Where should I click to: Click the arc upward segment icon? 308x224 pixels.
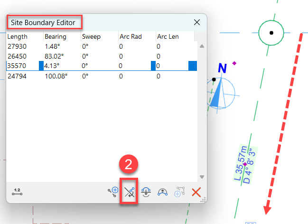tap(163, 192)
